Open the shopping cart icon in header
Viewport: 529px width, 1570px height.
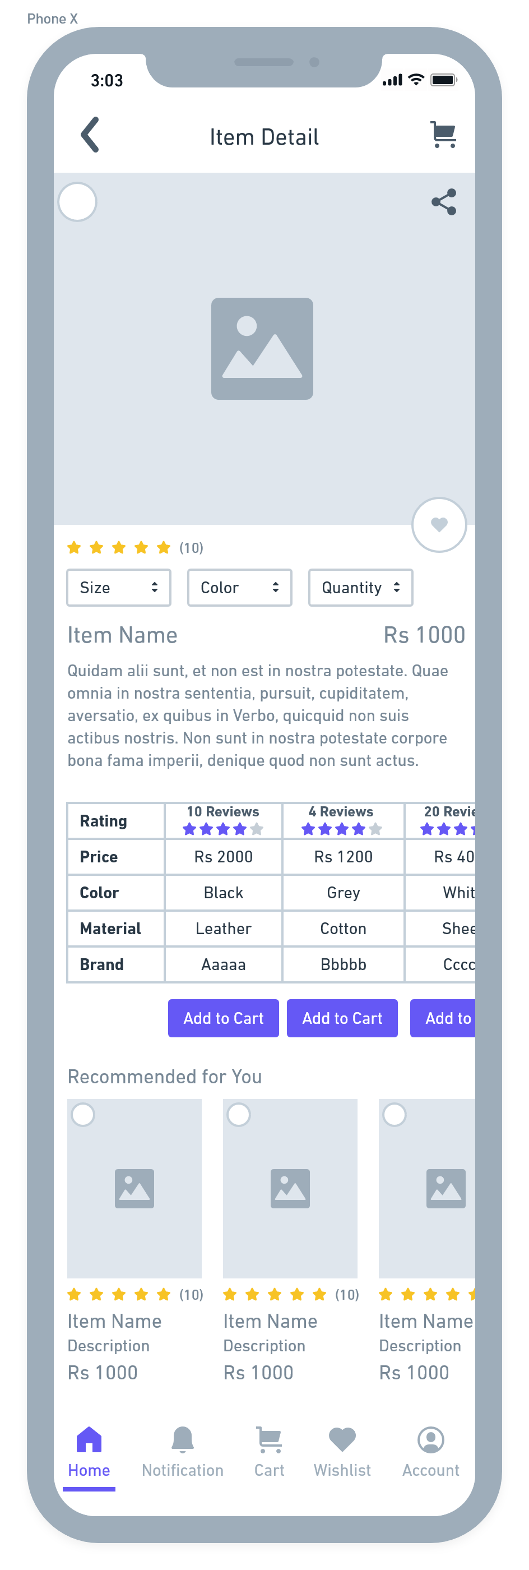click(444, 135)
